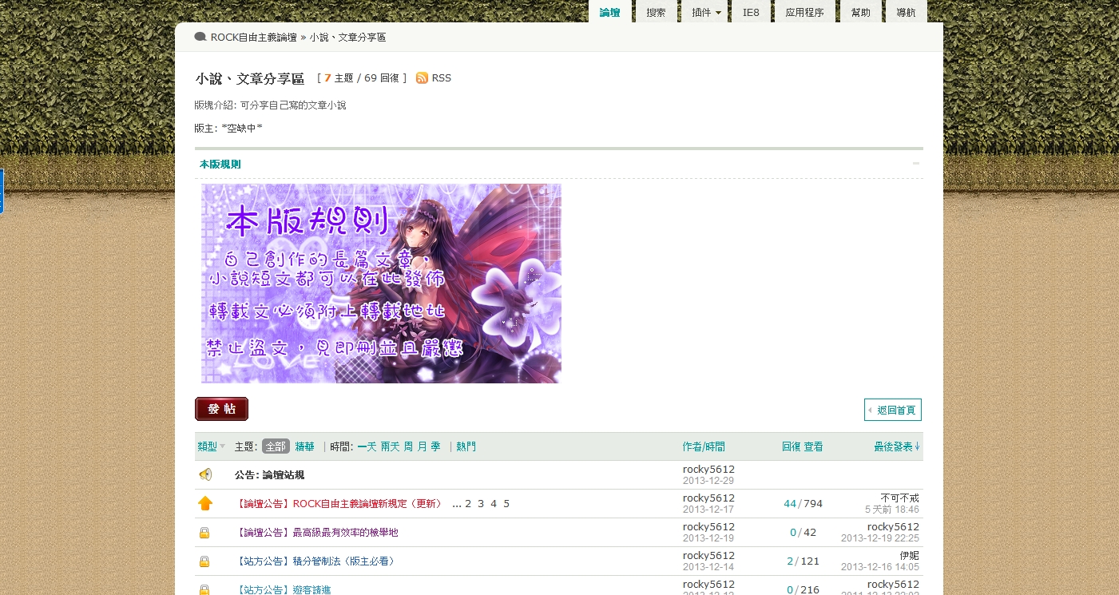Click last poster 伊妮
This screenshot has height=595, width=1119.
click(909, 556)
